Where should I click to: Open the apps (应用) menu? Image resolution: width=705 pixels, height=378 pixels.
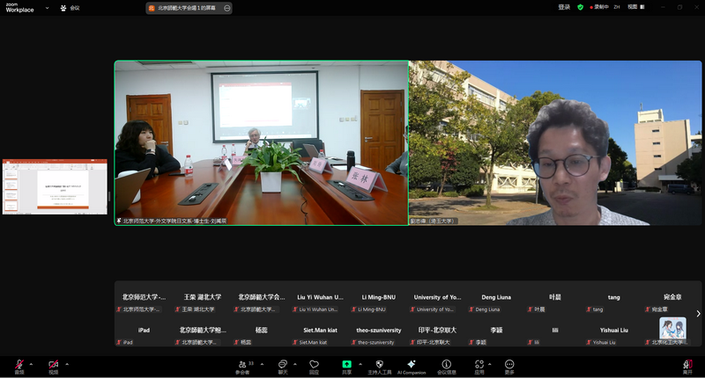(479, 365)
